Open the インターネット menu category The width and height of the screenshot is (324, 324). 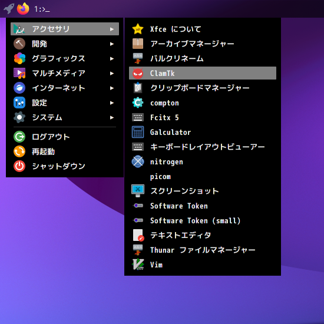(65, 88)
